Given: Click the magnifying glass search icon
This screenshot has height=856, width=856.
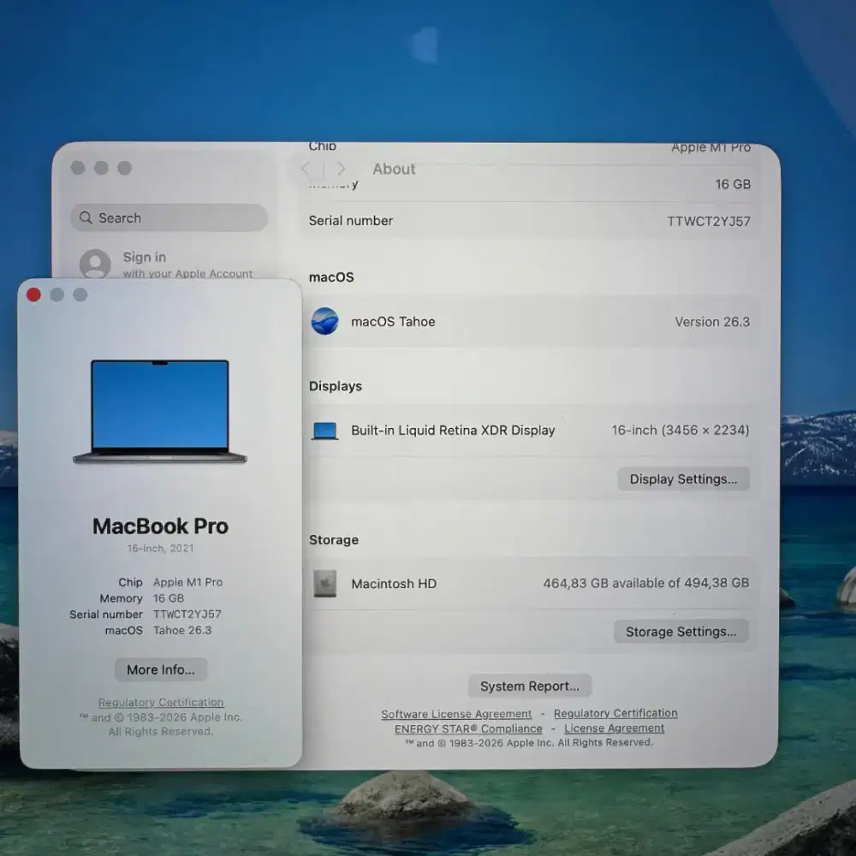Looking at the screenshot, I should pos(86,217).
